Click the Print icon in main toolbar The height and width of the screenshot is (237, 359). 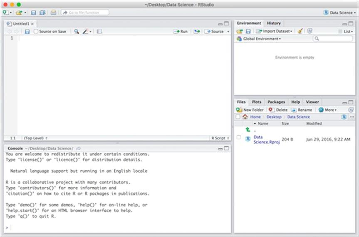[x=53, y=12]
